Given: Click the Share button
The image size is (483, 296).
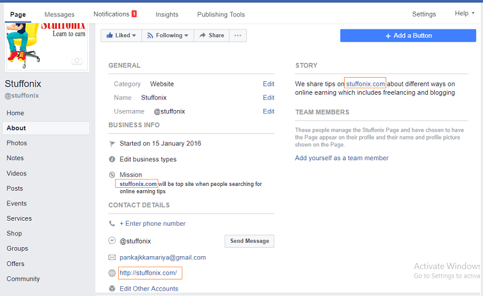Looking at the screenshot, I should point(212,35).
